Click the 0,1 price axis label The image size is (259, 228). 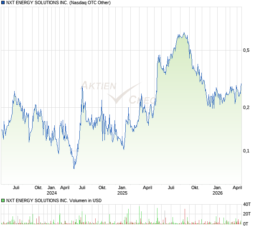(246, 151)
